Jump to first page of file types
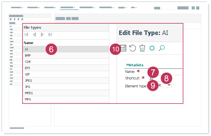 (x=27, y=35)
